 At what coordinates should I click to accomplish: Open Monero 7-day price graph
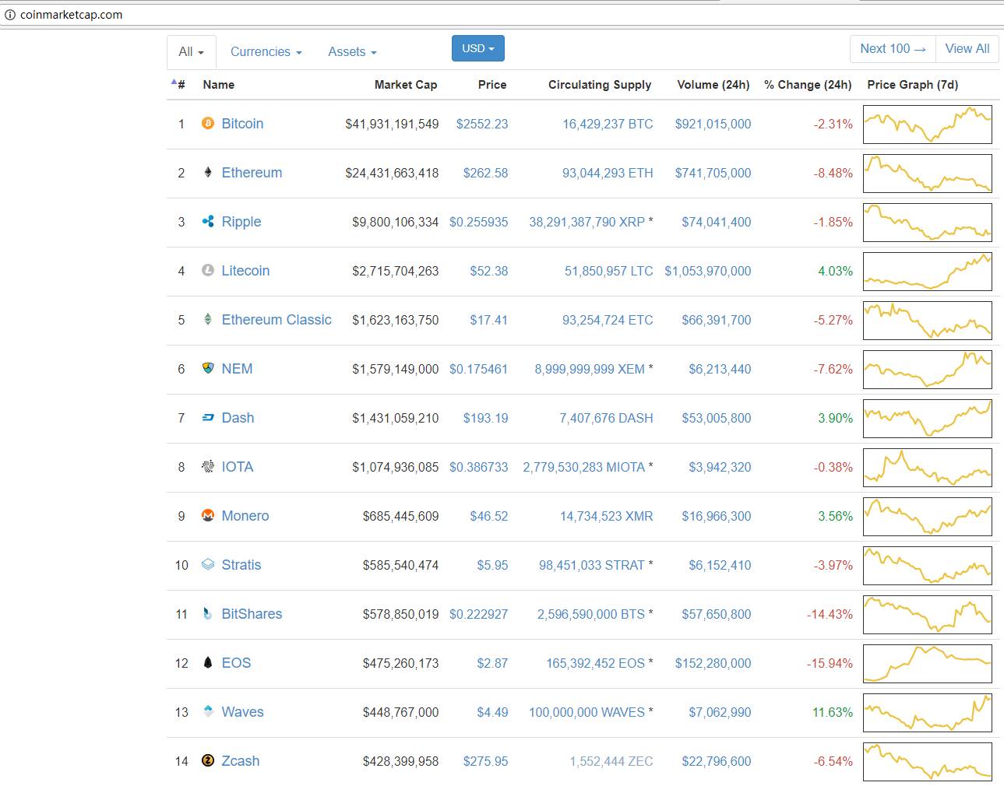[928, 516]
